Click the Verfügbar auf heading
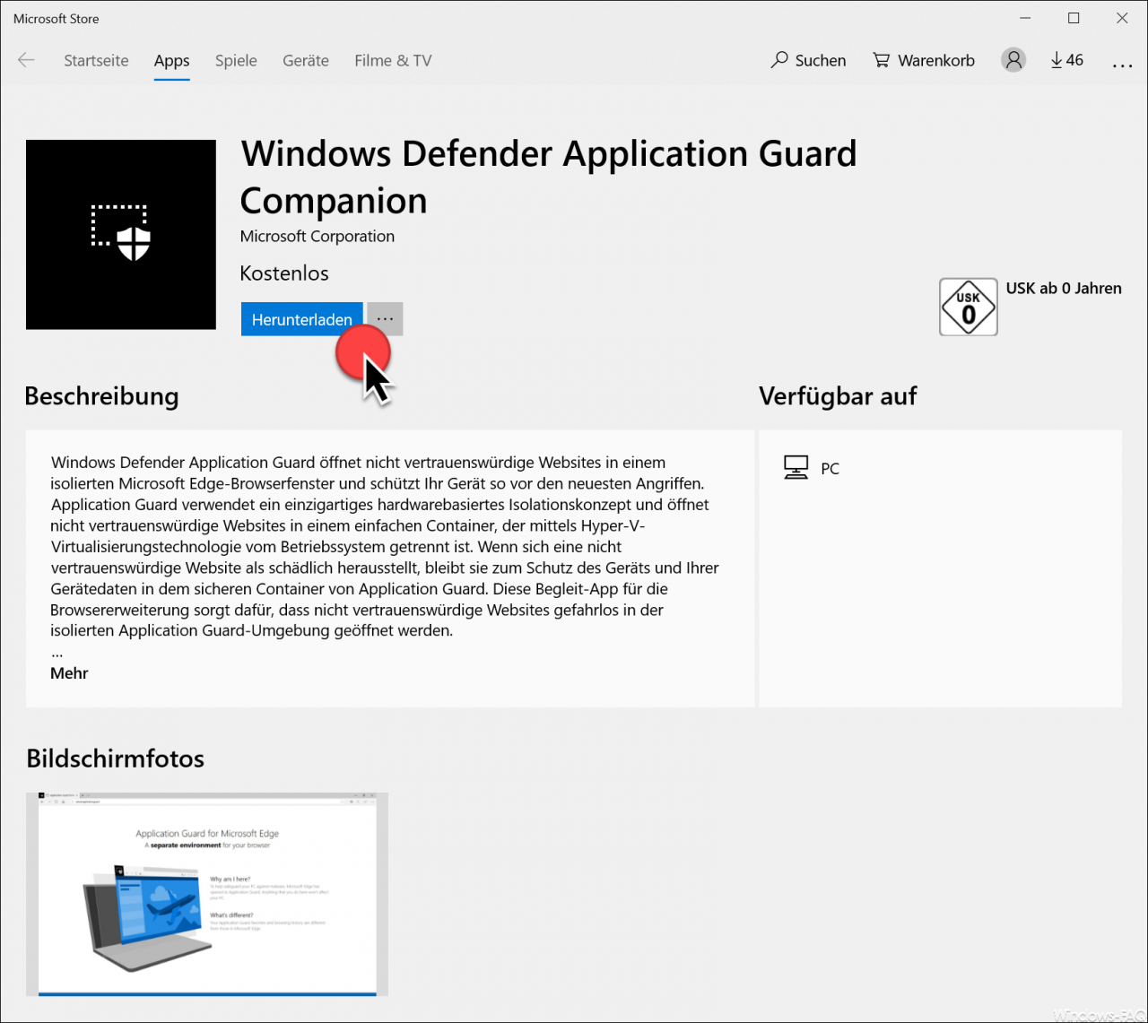The width and height of the screenshot is (1148, 1023). [838, 395]
